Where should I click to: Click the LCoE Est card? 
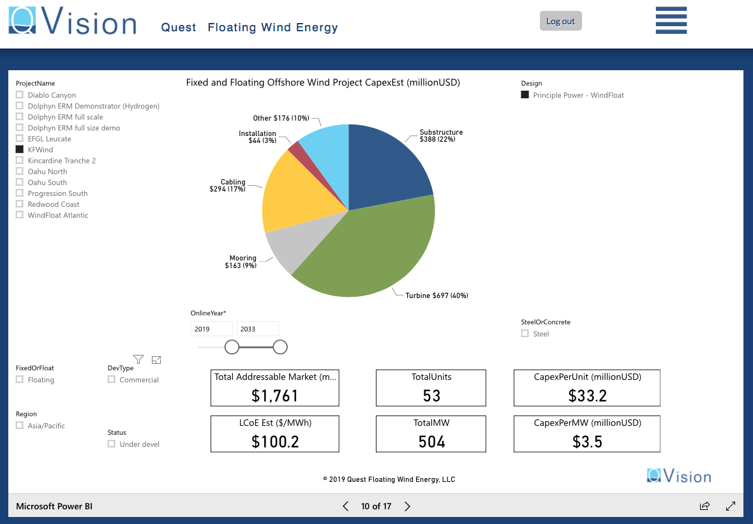(274, 434)
